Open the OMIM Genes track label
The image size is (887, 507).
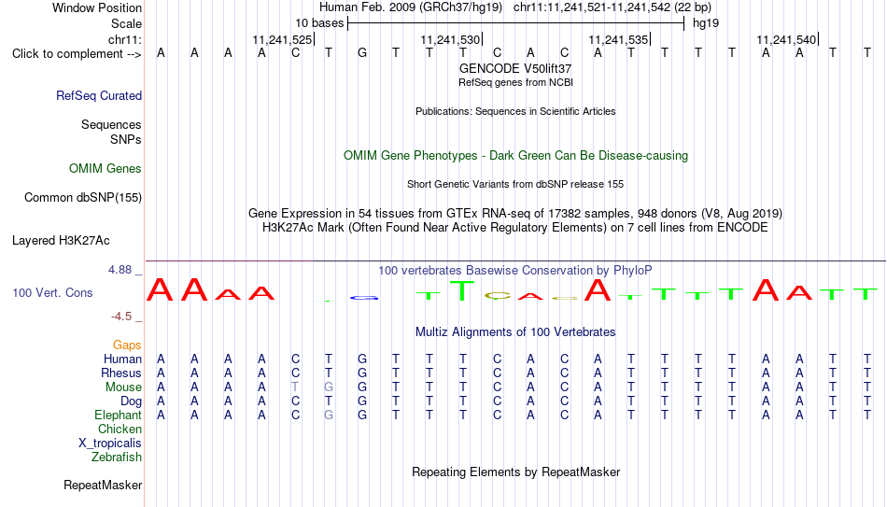point(106,169)
